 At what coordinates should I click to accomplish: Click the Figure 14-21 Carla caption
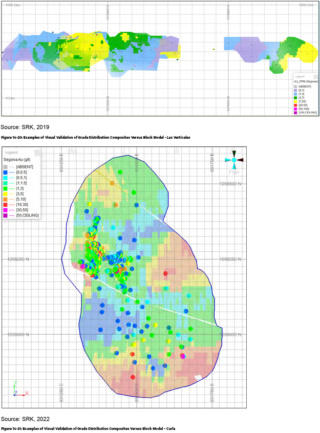coord(88,428)
